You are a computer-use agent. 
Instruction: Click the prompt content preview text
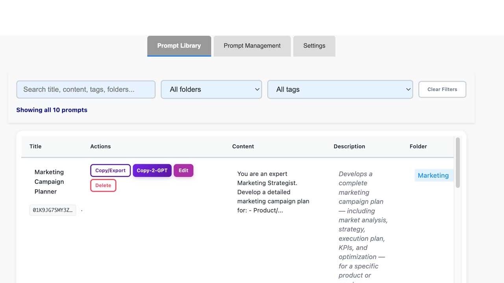(x=273, y=192)
